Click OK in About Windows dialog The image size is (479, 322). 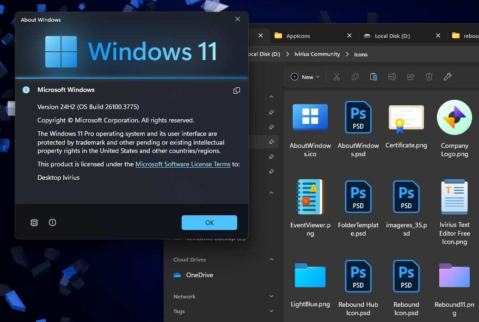pos(209,223)
